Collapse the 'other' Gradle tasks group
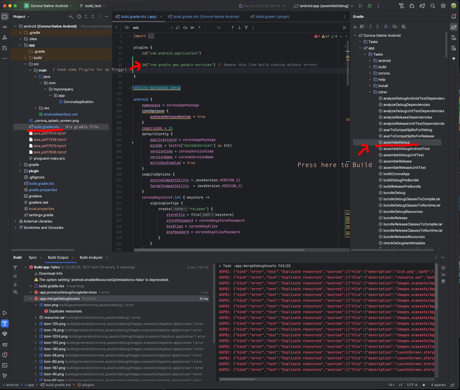 (x=370, y=92)
